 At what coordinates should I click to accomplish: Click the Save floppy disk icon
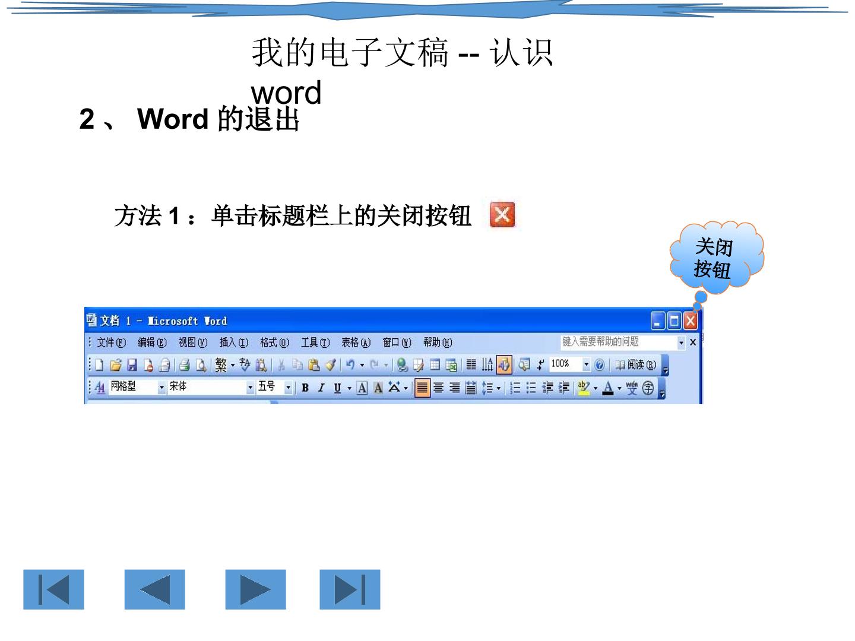tap(132, 366)
